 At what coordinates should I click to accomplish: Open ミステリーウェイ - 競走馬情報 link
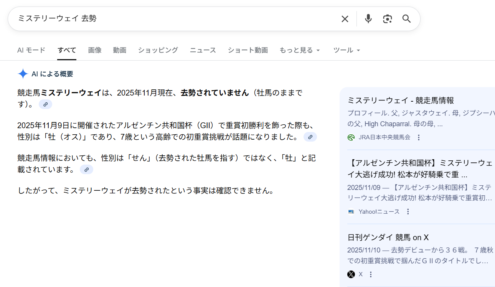(x=400, y=101)
